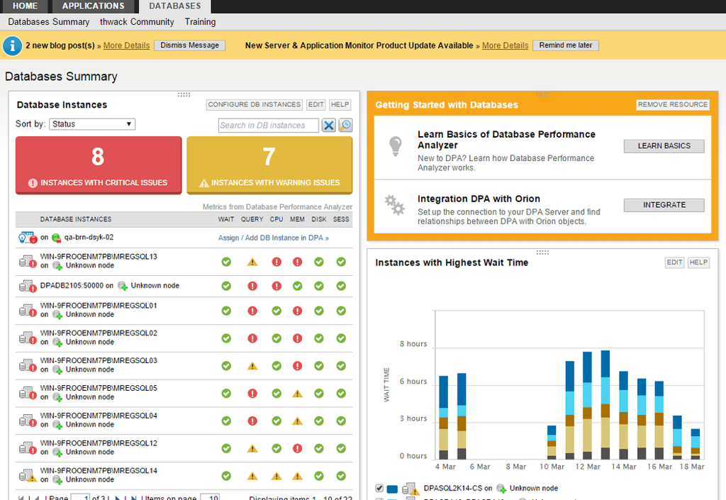This screenshot has width=726, height=500.
Task: Click the database icon for MREGSQL14 instance
Action: pyautogui.click(x=28, y=475)
